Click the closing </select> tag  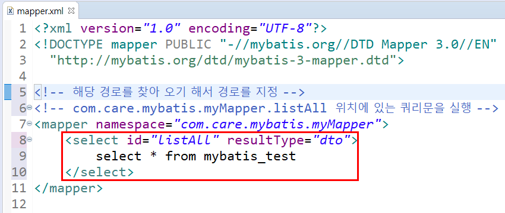[x=99, y=172]
